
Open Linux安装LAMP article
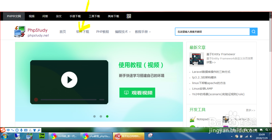[x=202, y=89]
